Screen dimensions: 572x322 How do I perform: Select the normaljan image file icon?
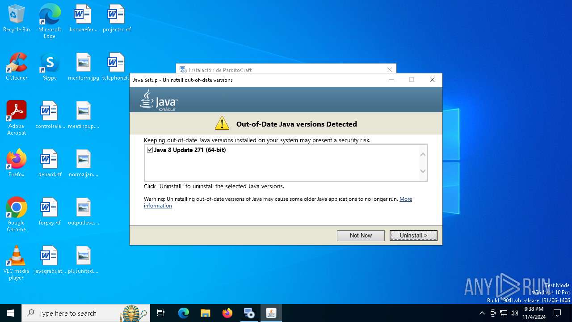click(x=83, y=164)
